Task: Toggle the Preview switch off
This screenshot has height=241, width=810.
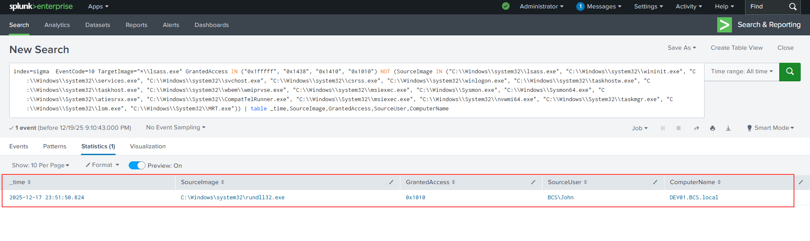Action: [137, 166]
